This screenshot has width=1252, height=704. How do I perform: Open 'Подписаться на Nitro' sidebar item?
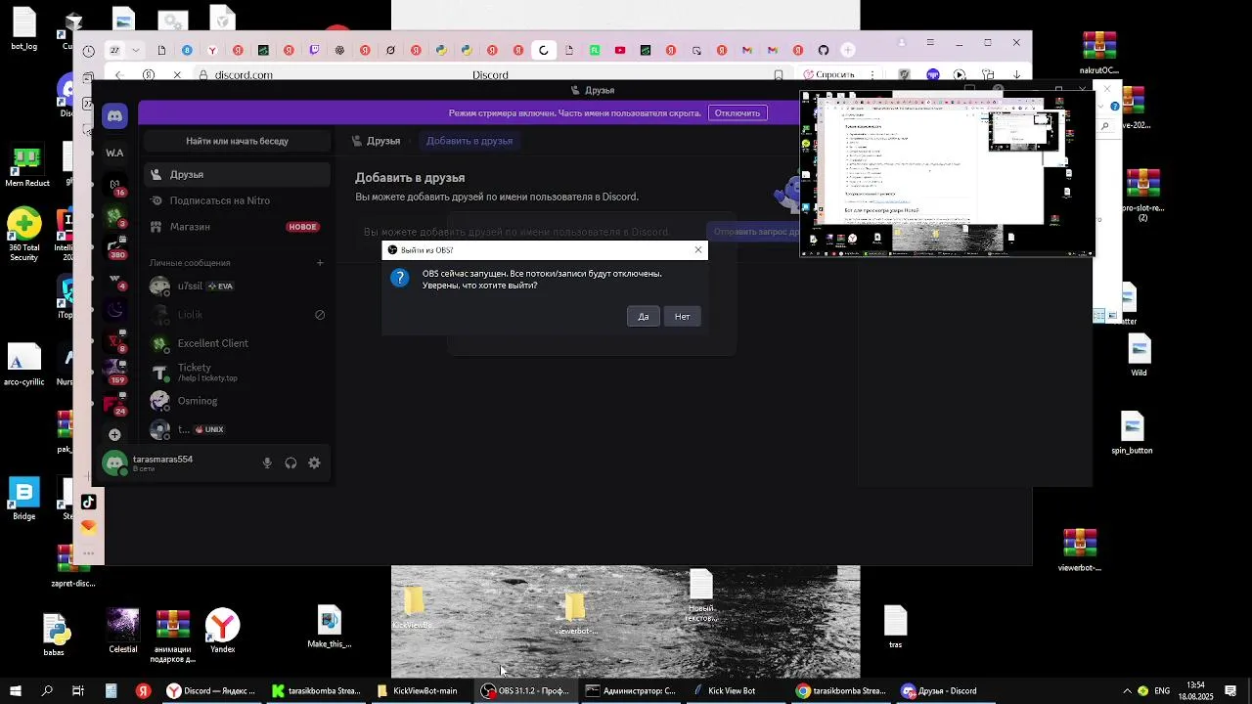pos(238,200)
